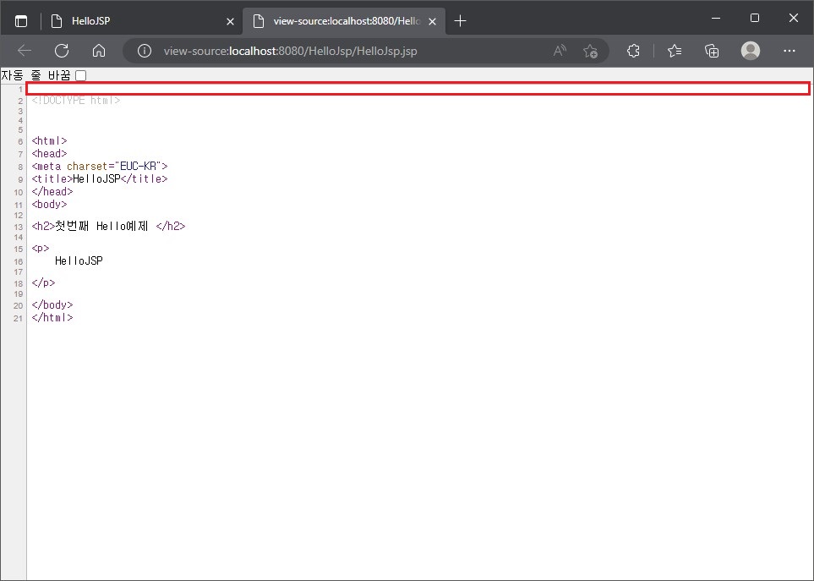Activate the Read Aloud icon
Image resolution: width=814 pixels, height=581 pixels.
coord(560,51)
